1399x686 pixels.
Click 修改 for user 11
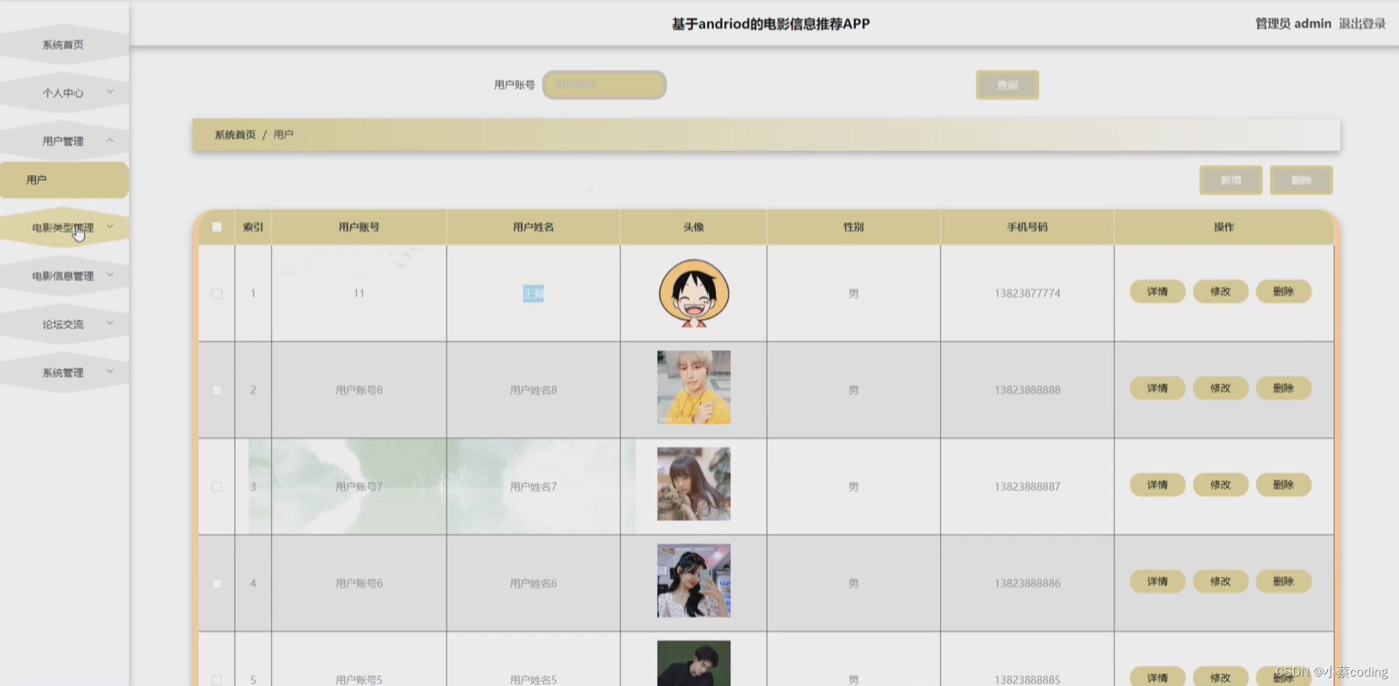(x=1220, y=292)
